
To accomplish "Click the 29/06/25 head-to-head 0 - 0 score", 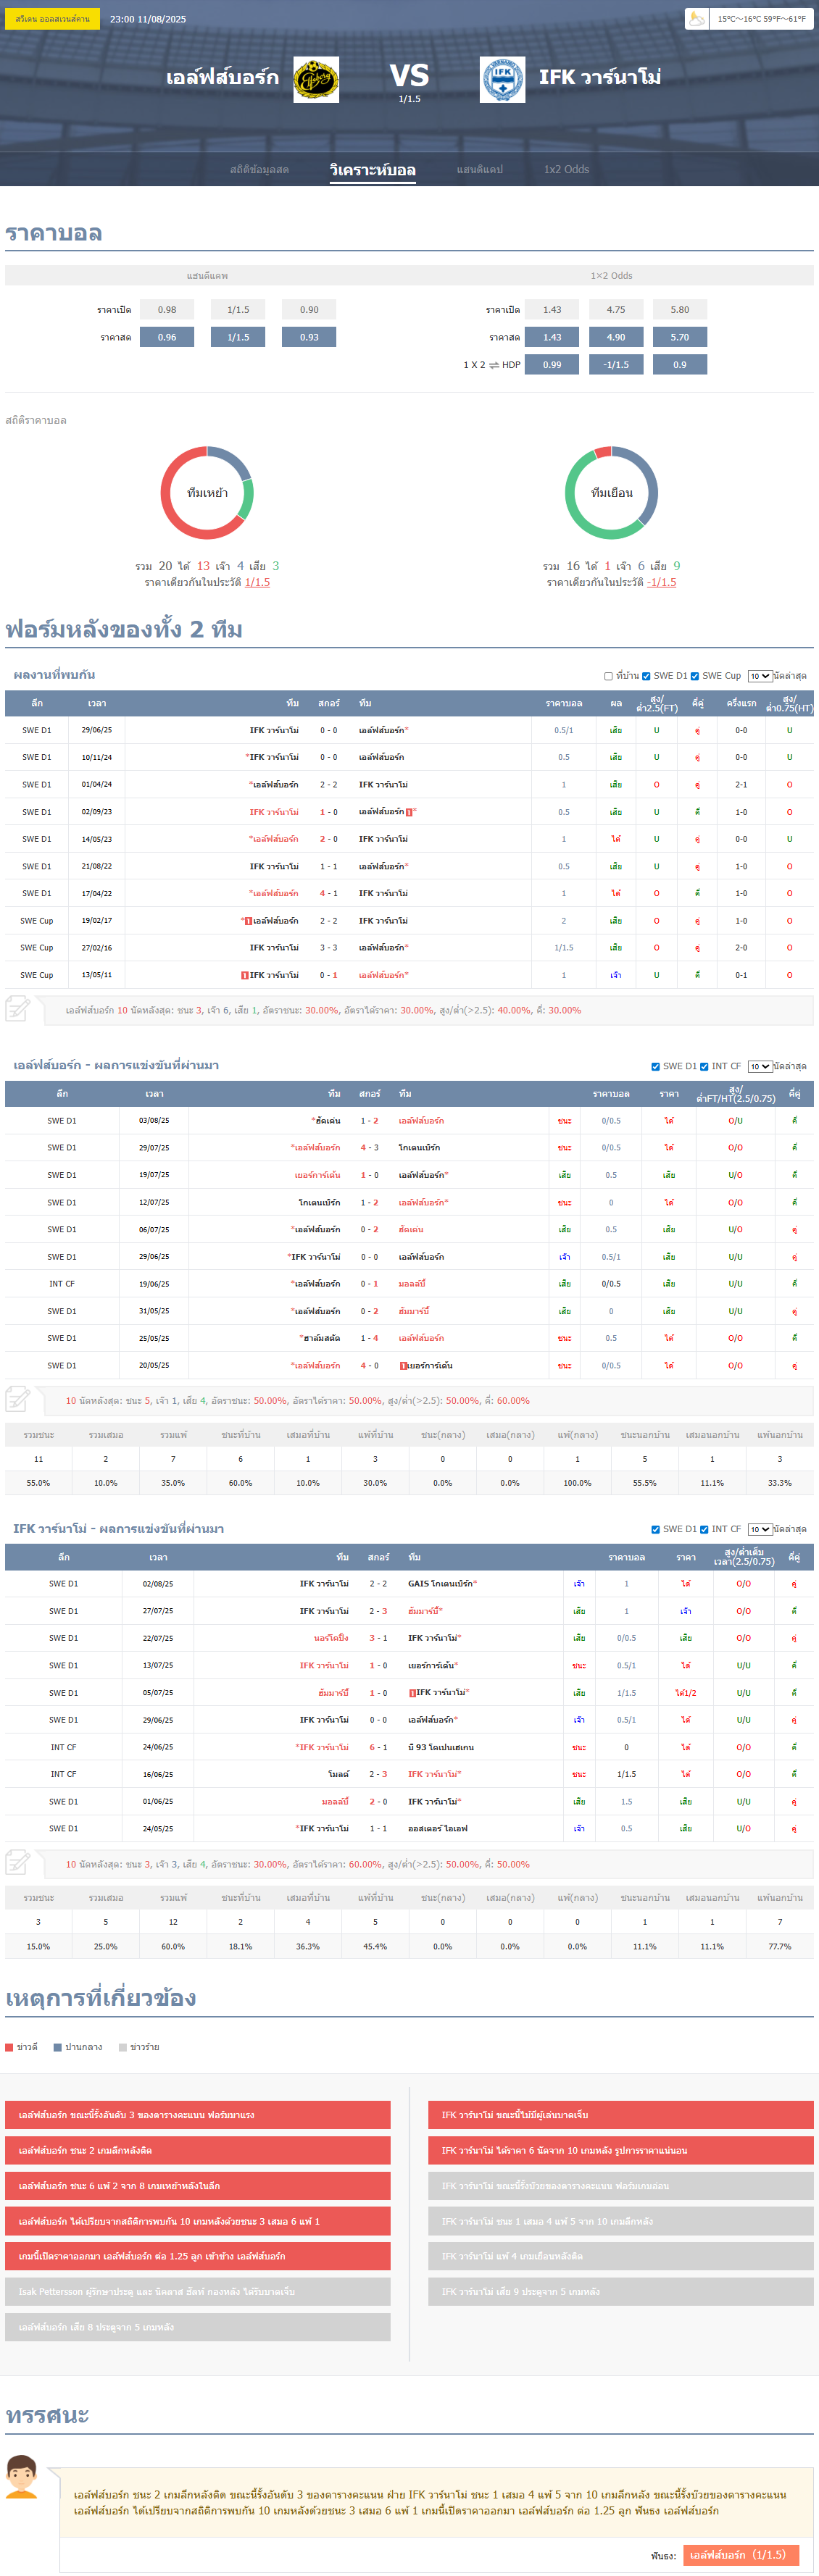I will tap(328, 730).
